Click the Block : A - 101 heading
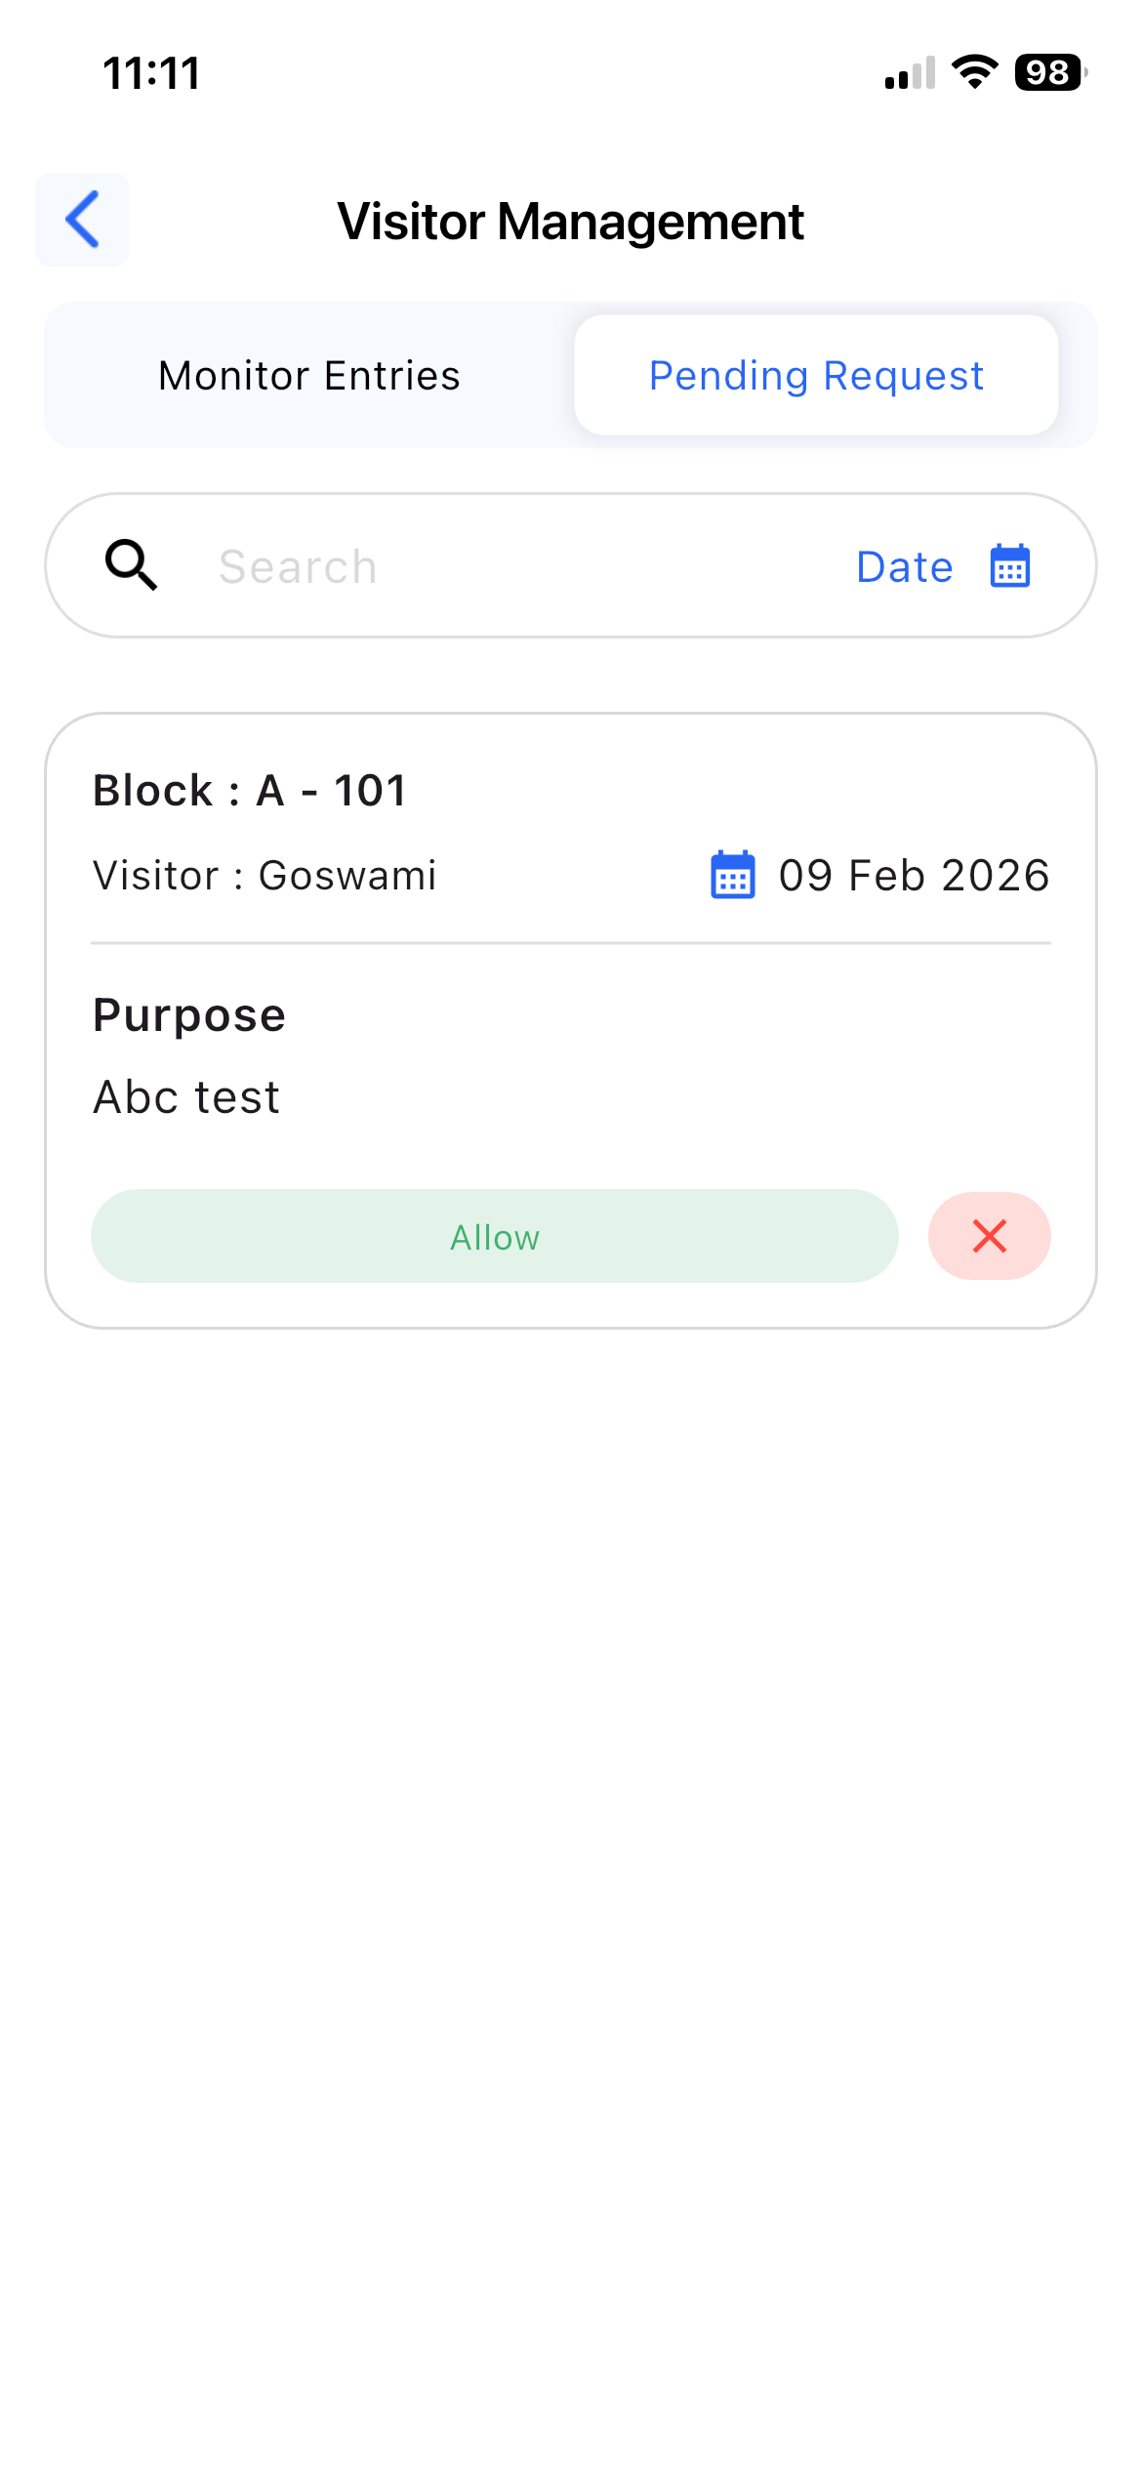Screen dimensions: 1142x2472 point(250,790)
